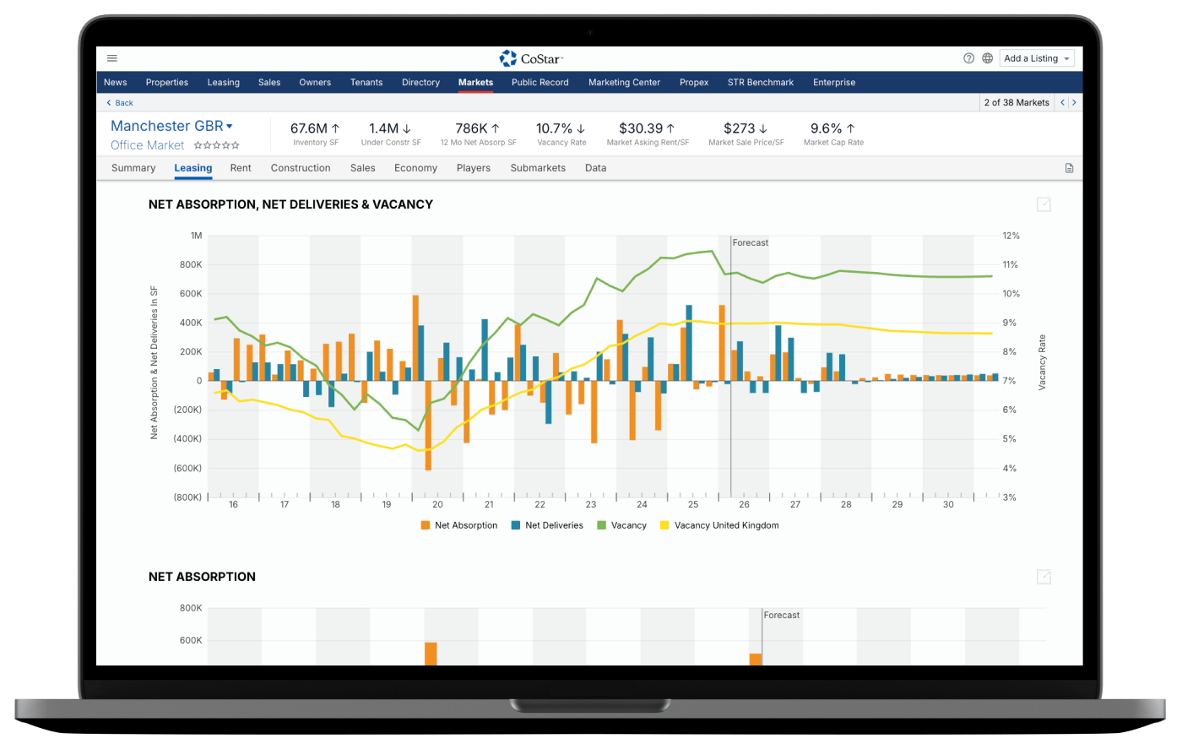Expand the Net Absorption, Net Deliveries & Vacancy chart
The width and height of the screenshot is (1182, 755).
[1044, 204]
